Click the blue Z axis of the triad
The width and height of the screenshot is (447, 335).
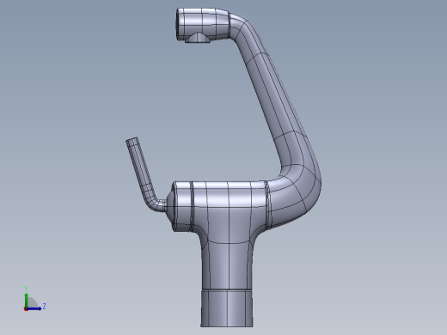click(34, 308)
